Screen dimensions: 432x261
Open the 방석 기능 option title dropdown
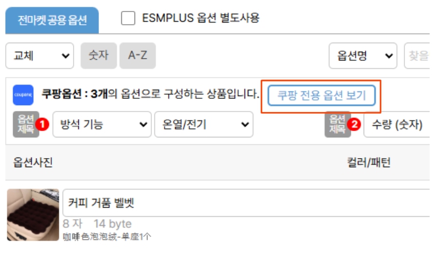coord(102,124)
